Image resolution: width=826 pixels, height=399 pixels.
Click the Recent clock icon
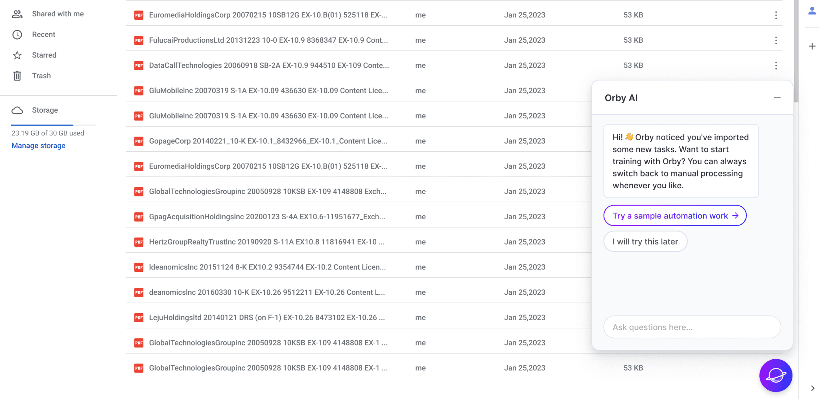coord(17,35)
